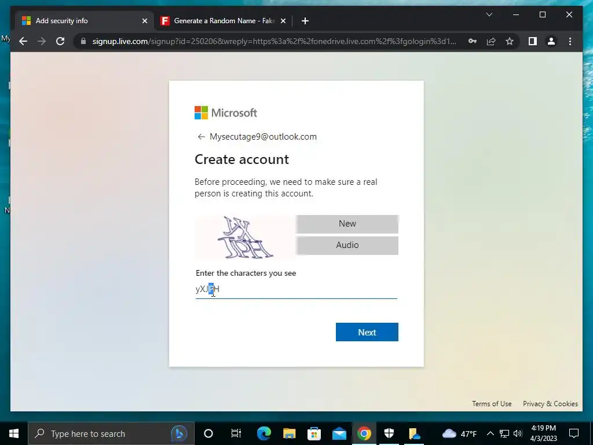This screenshot has width=593, height=445.
Task: Click the yellow file icon on taskbar
Action: [414, 433]
